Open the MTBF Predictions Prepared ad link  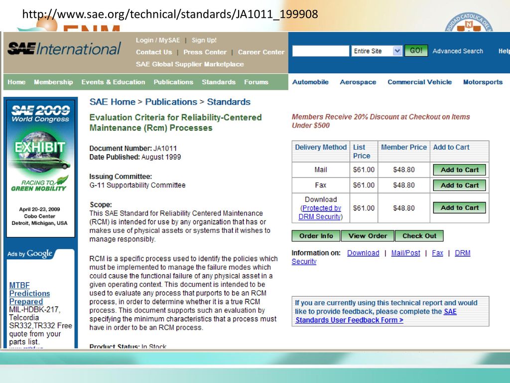[x=29, y=293]
